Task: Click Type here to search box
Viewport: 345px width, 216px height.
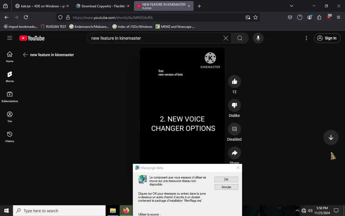Action: [x=59, y=211]
